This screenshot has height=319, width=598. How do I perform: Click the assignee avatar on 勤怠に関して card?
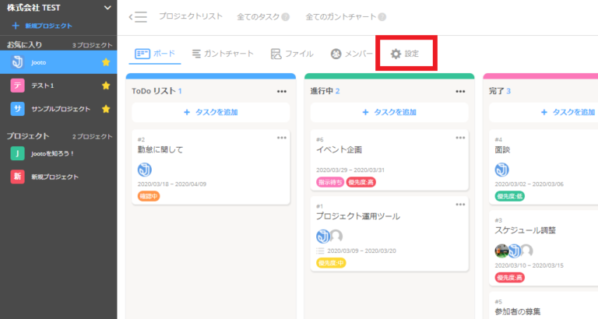pos(144,170)
